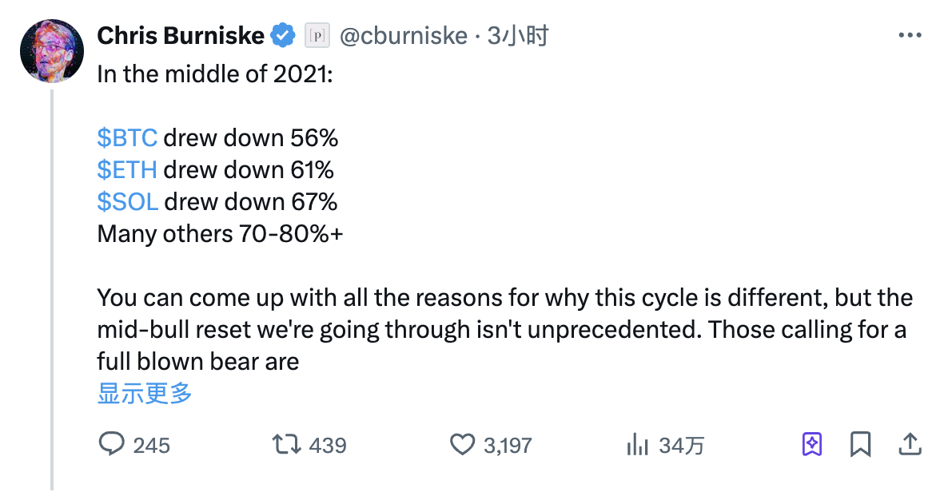The height and width of the screenshot is (492, 948).
Task: Click the verified blue checkmark badge
Action: 284,34
